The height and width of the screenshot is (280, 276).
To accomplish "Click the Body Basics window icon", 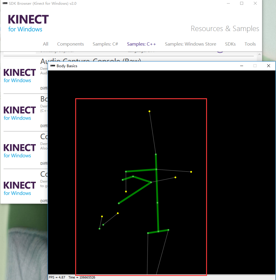I will [52, 66].
